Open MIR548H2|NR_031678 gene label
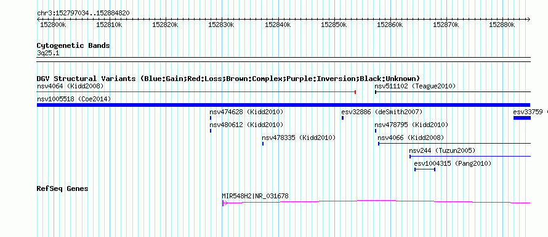 [x=255, y=196]
